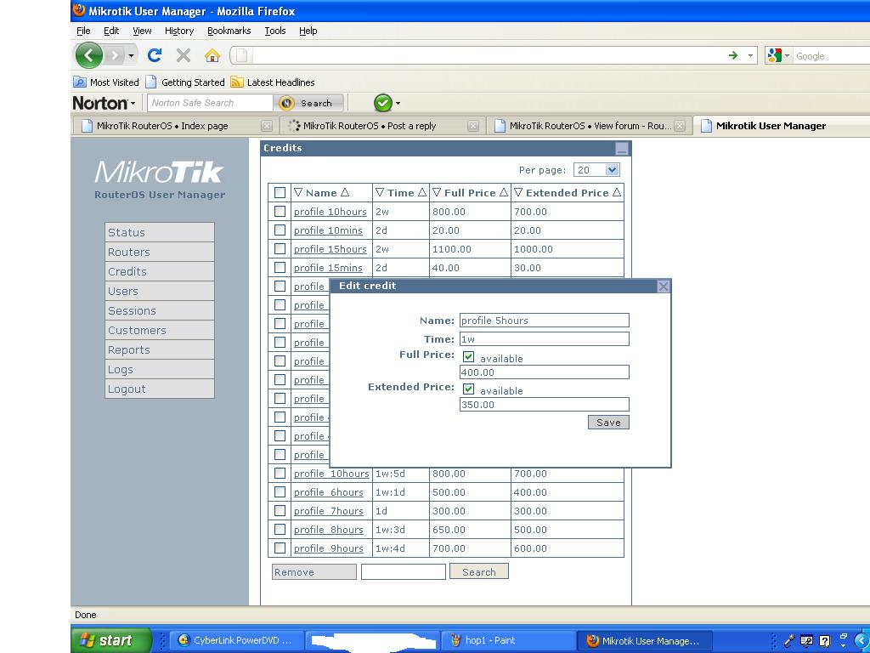Open the address bar history dropdown
Screen dimensions: 870x653
click(x=750, y=55)
